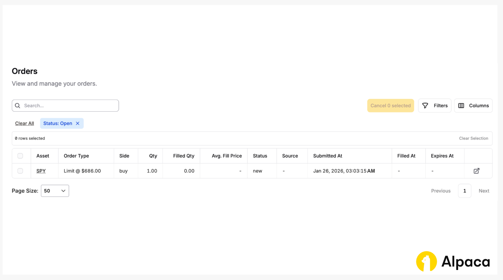
Task: Click the Clear All link
Action: click(25, 124)
